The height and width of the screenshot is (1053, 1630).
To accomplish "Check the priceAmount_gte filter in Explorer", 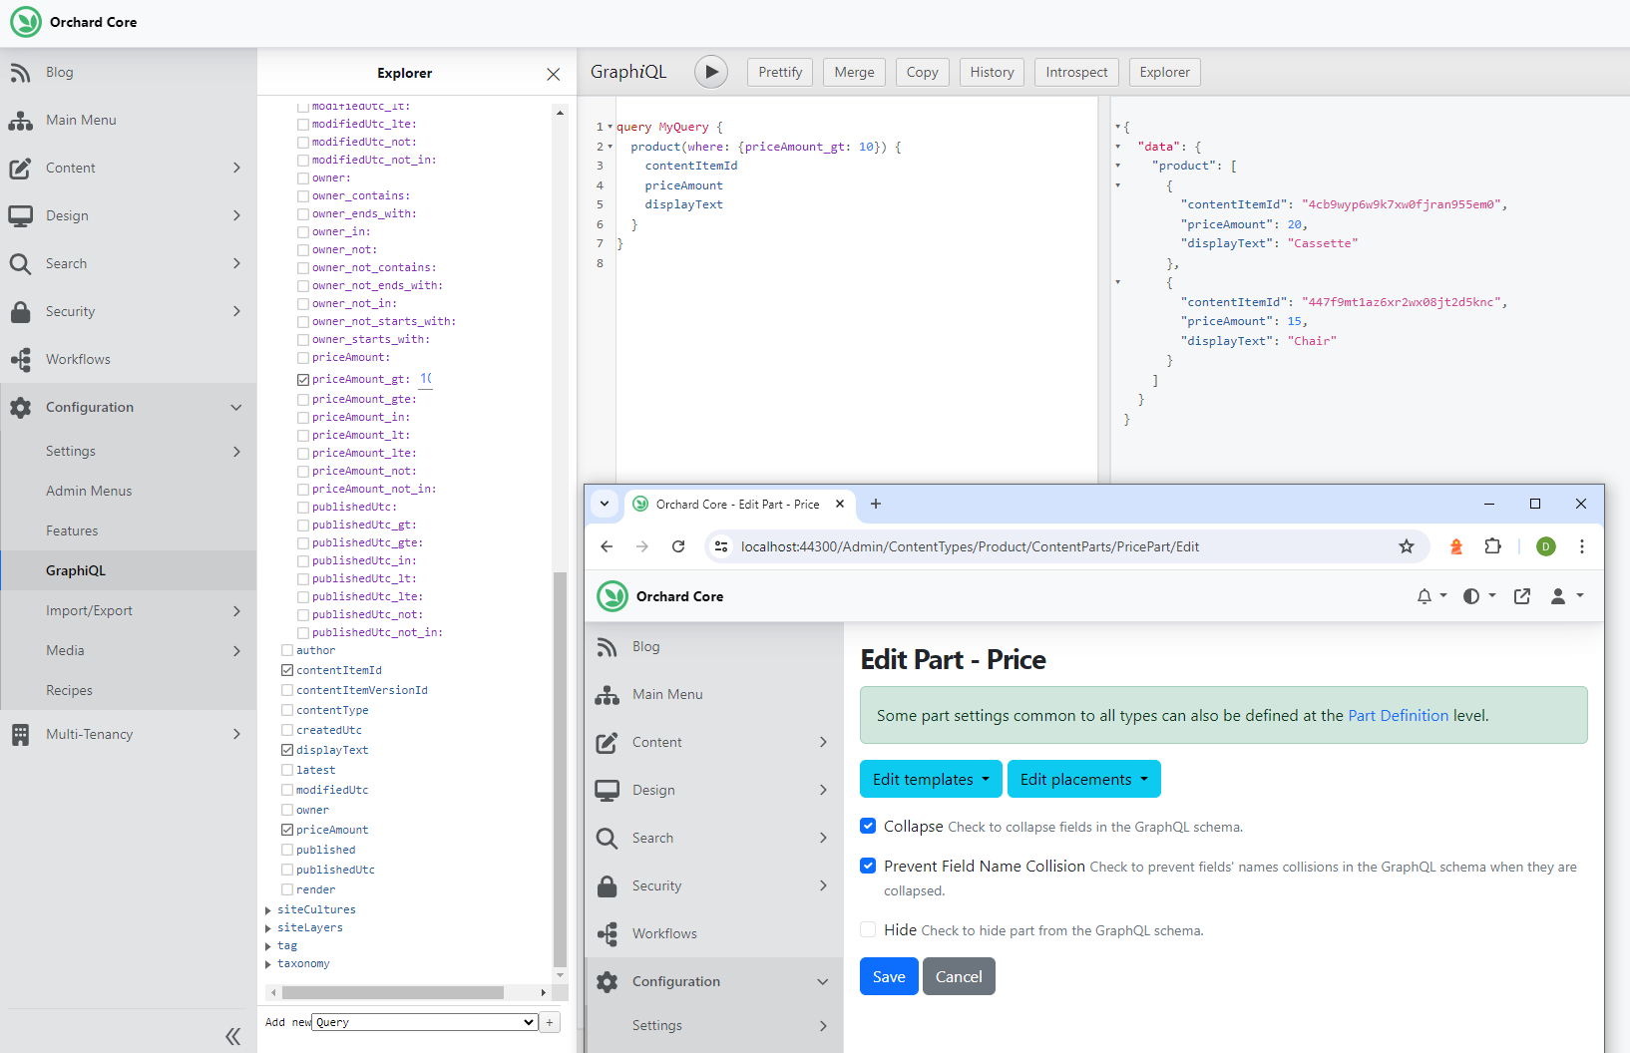I will pyautogui.click(x=303, y=399).
